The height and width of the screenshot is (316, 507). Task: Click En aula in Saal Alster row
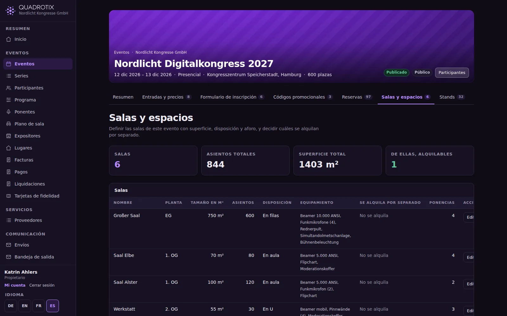click(271, 282)
